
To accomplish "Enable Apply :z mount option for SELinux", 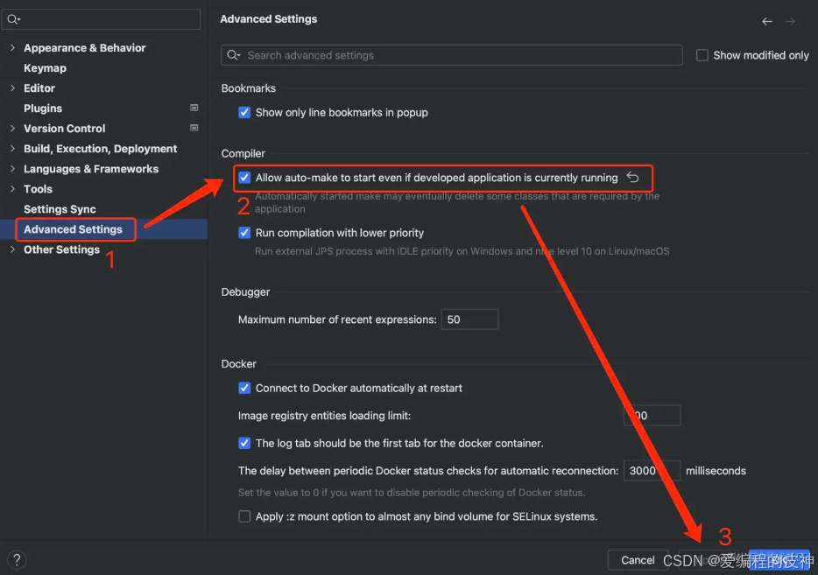I will point(244,516).
